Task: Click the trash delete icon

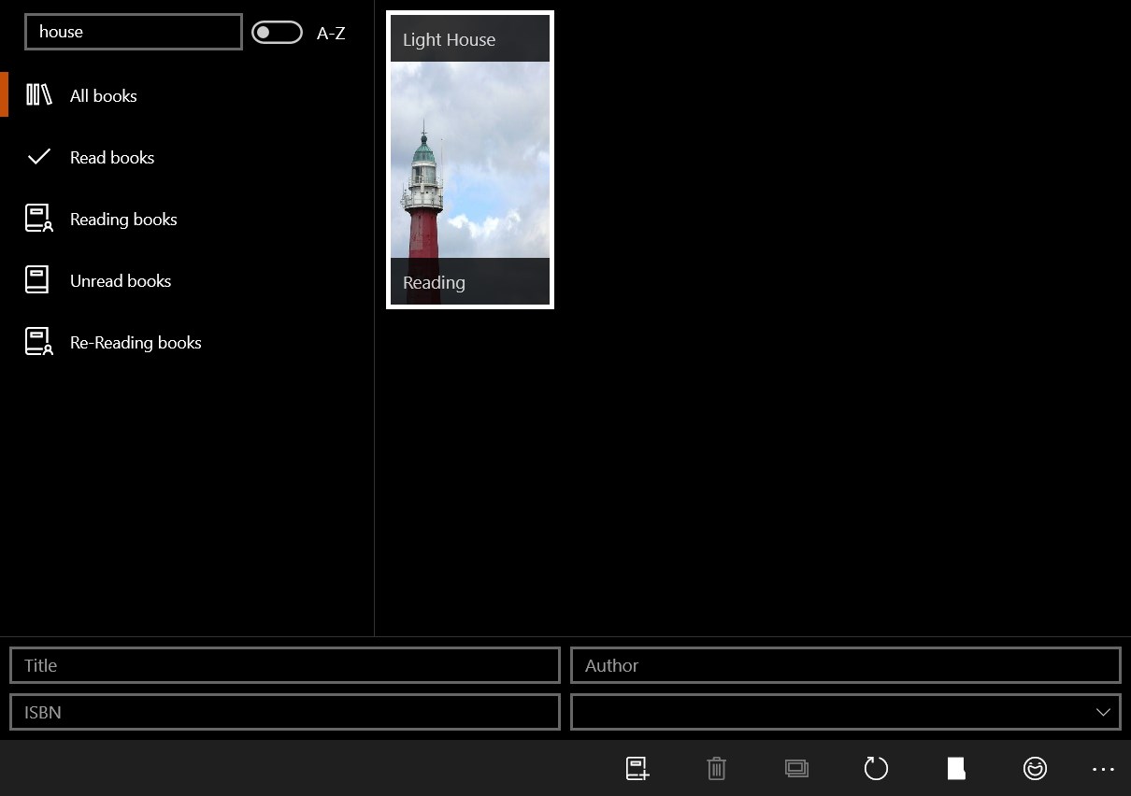Action: click(717, 768)
